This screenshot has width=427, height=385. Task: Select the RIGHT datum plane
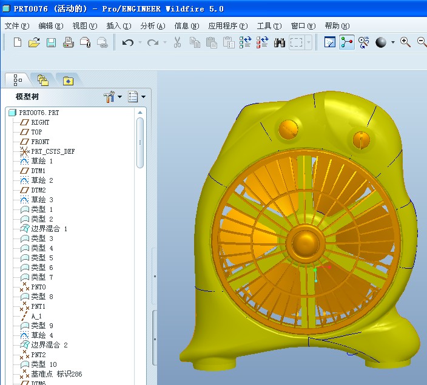pyautogui.click(x=35, y=122)
